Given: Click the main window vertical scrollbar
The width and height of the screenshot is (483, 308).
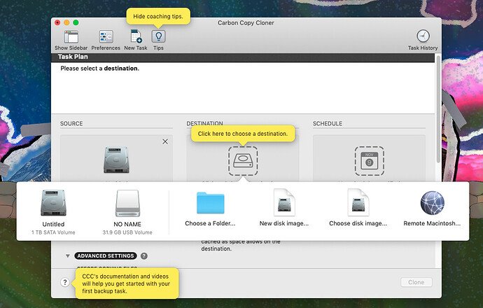Looking at the screenshot, I should [438, 109].
